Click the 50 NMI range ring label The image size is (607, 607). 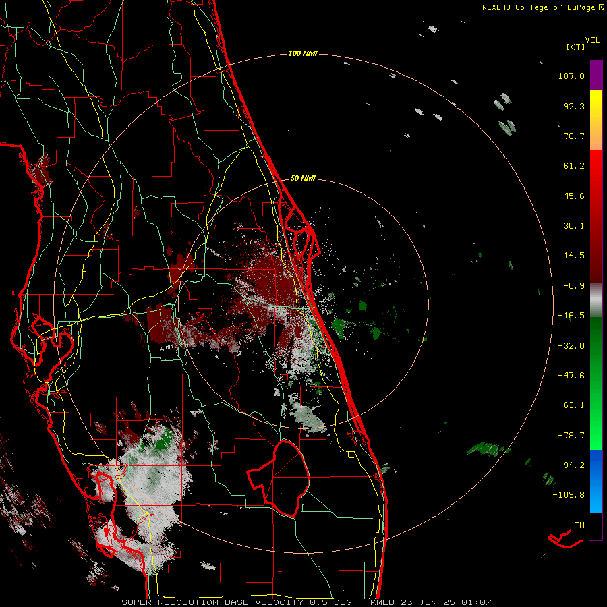coord(303,179)
